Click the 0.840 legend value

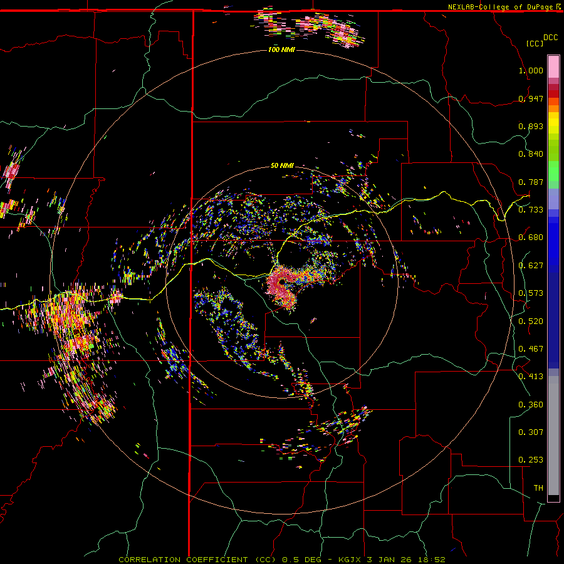531,154
